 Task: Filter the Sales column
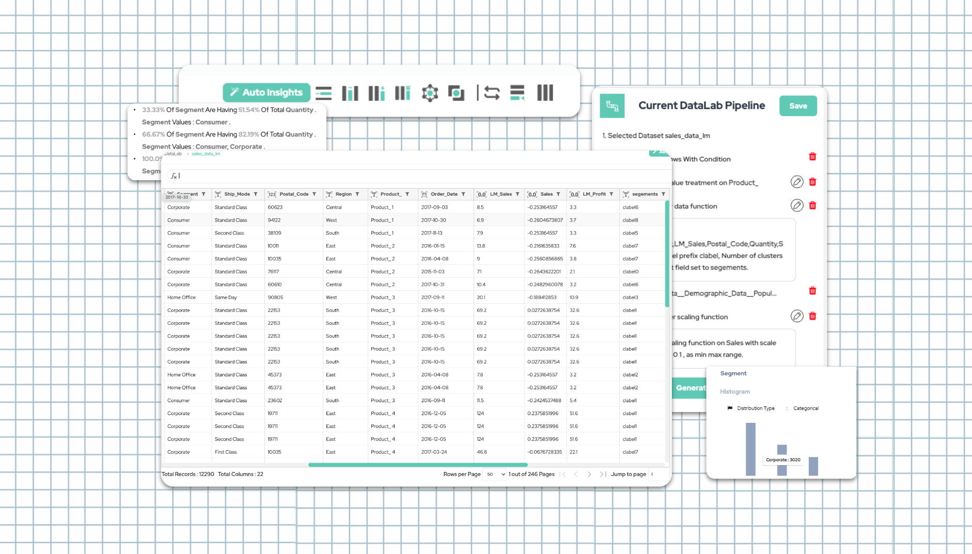558,194
